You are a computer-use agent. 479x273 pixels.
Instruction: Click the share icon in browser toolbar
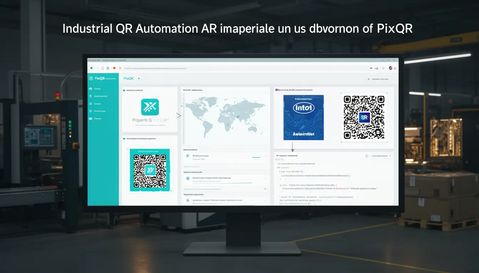pos(377,68)
